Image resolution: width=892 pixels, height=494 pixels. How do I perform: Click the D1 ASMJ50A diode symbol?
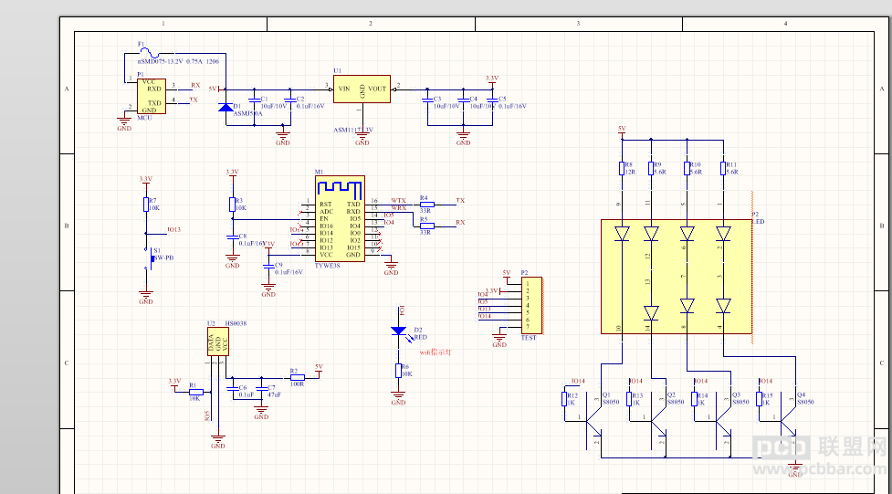coord(226,107)
